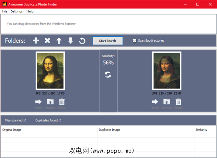Uncheck Scan Subdirectories checkbox
Viewport: 217px width, 158px height.
point(134,41)
